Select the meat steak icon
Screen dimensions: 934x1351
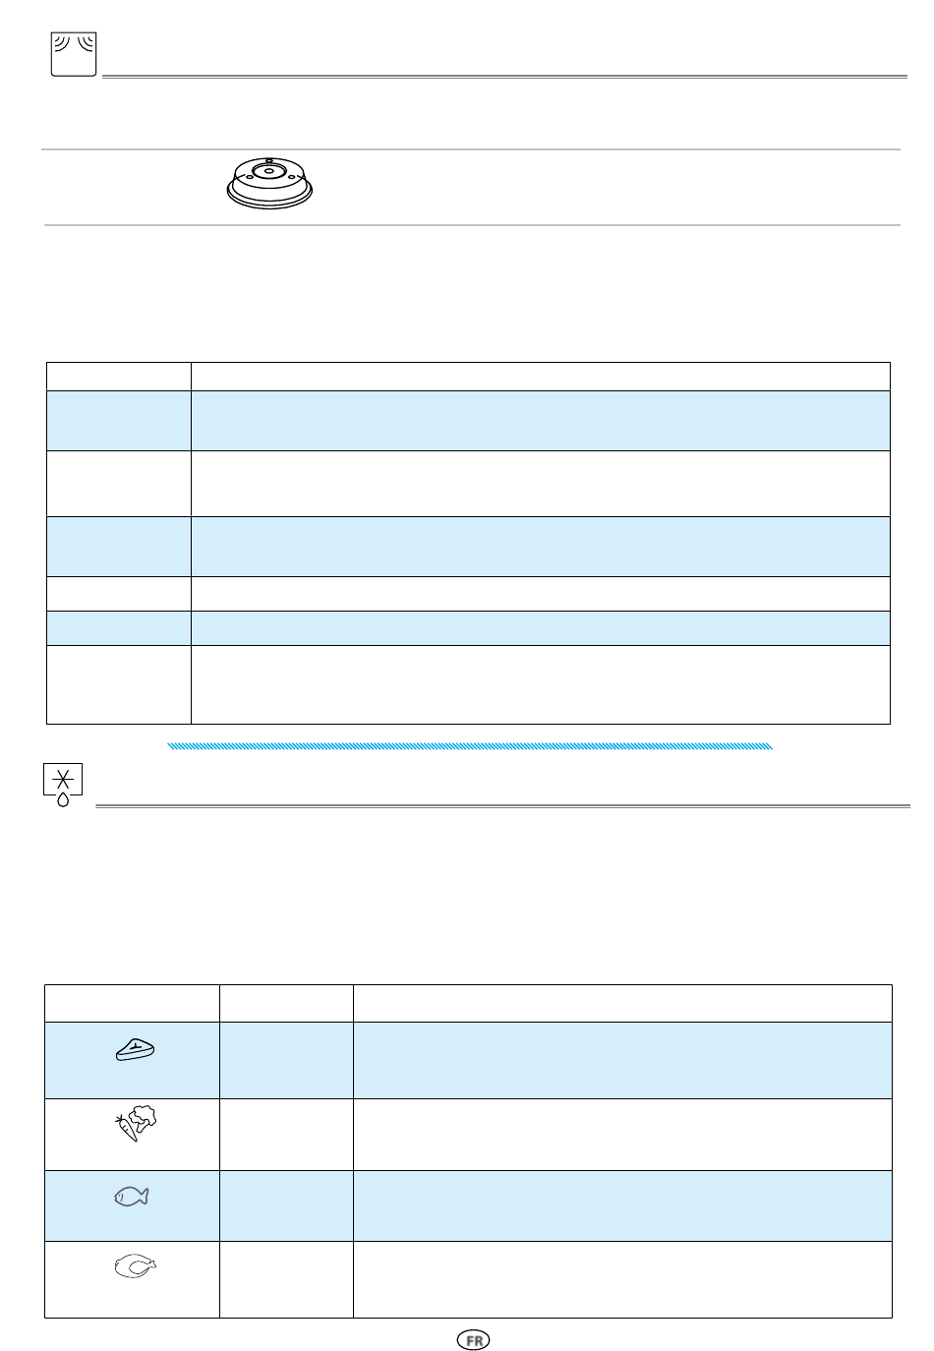(133, 1052)
